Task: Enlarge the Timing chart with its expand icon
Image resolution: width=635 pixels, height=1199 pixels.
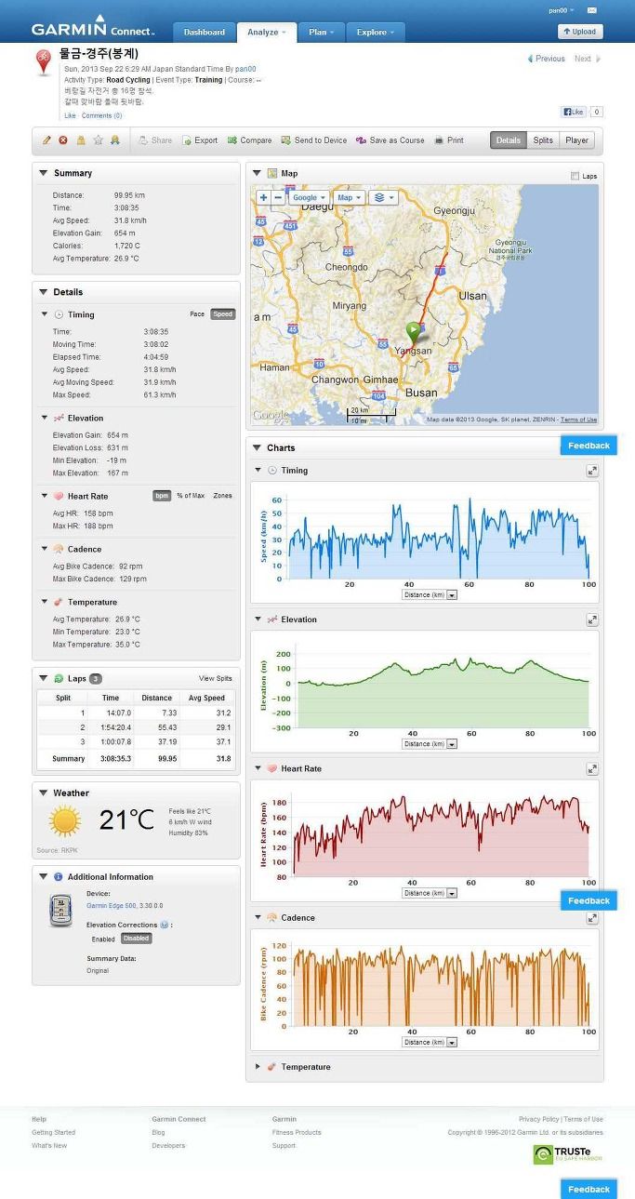Action: coord(592,471)
